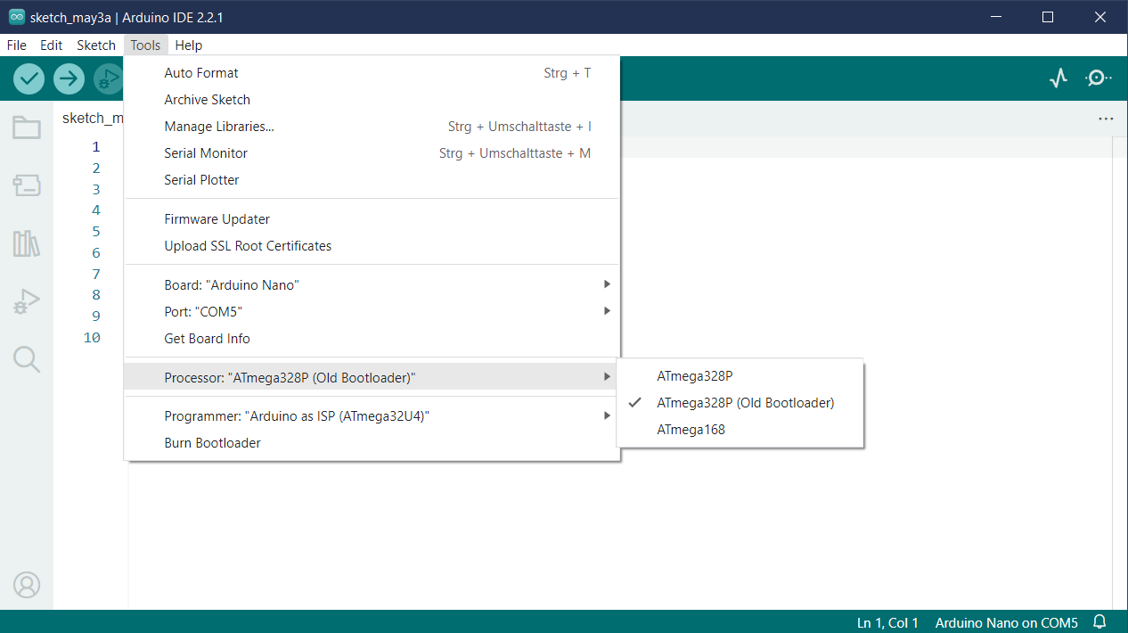Open the Edit menu

52,45
